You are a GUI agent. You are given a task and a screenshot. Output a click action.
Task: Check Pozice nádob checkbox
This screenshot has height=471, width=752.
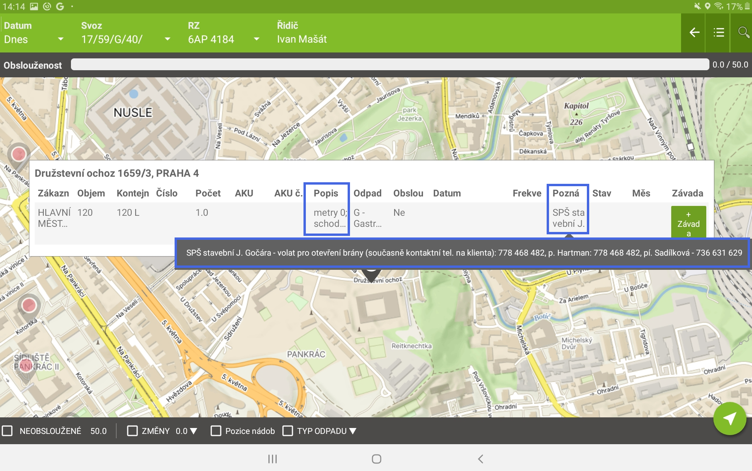click(216, 431)
